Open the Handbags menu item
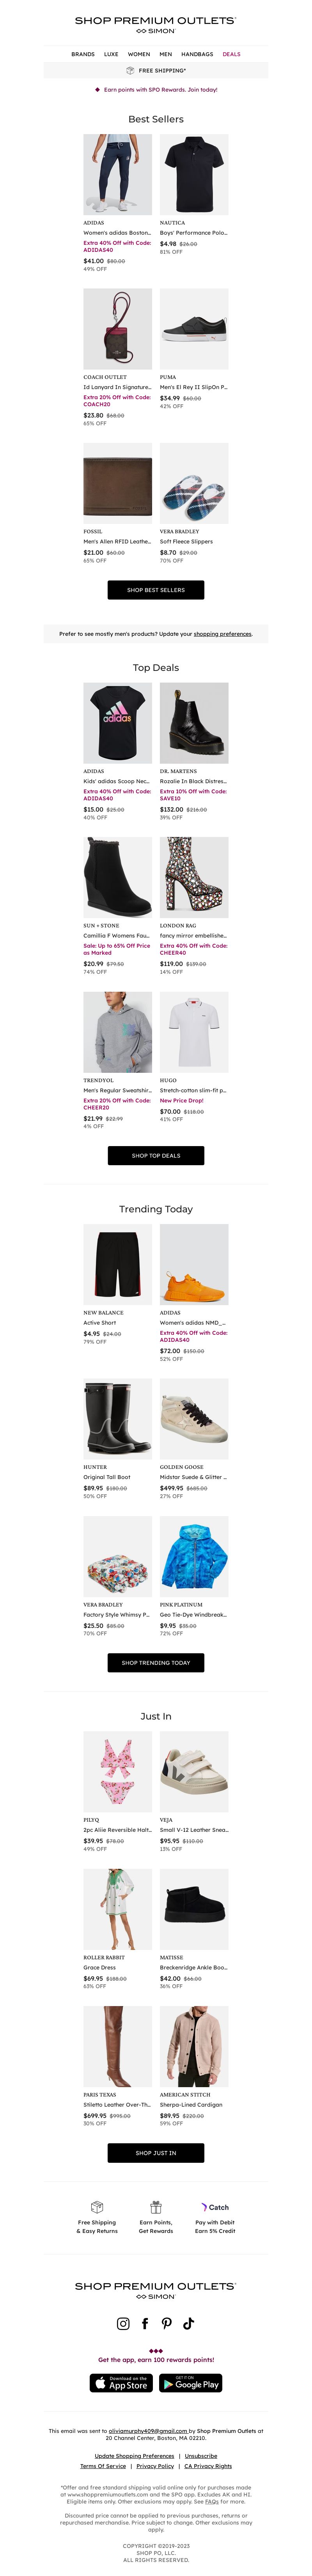The height and width of the screenshot is (2576, 312). [197, 54]
